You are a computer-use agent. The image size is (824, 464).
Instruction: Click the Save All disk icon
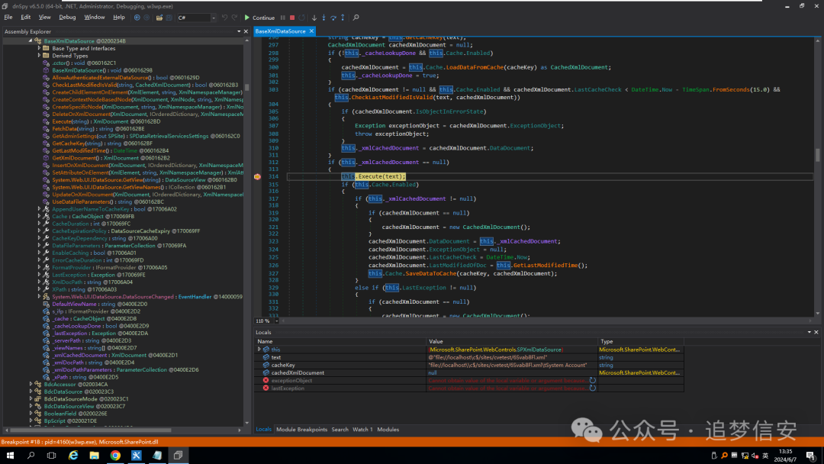pyautogui.click(x=169, y=18)
